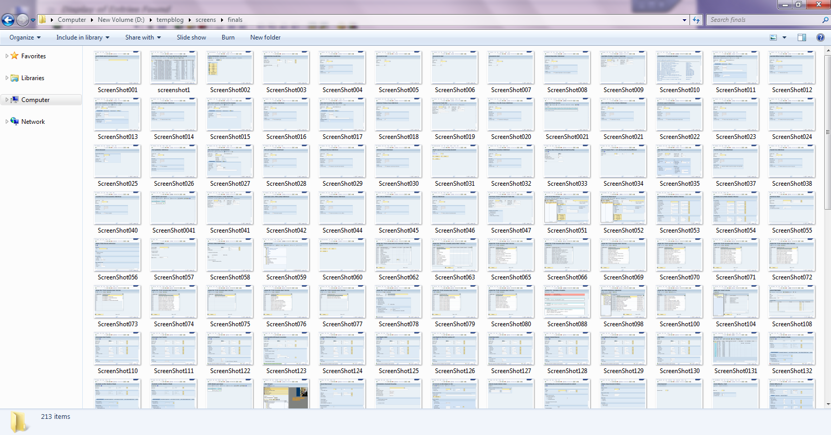
Task: Toggle the preview pane button
Action: click(x=802, y=37)
